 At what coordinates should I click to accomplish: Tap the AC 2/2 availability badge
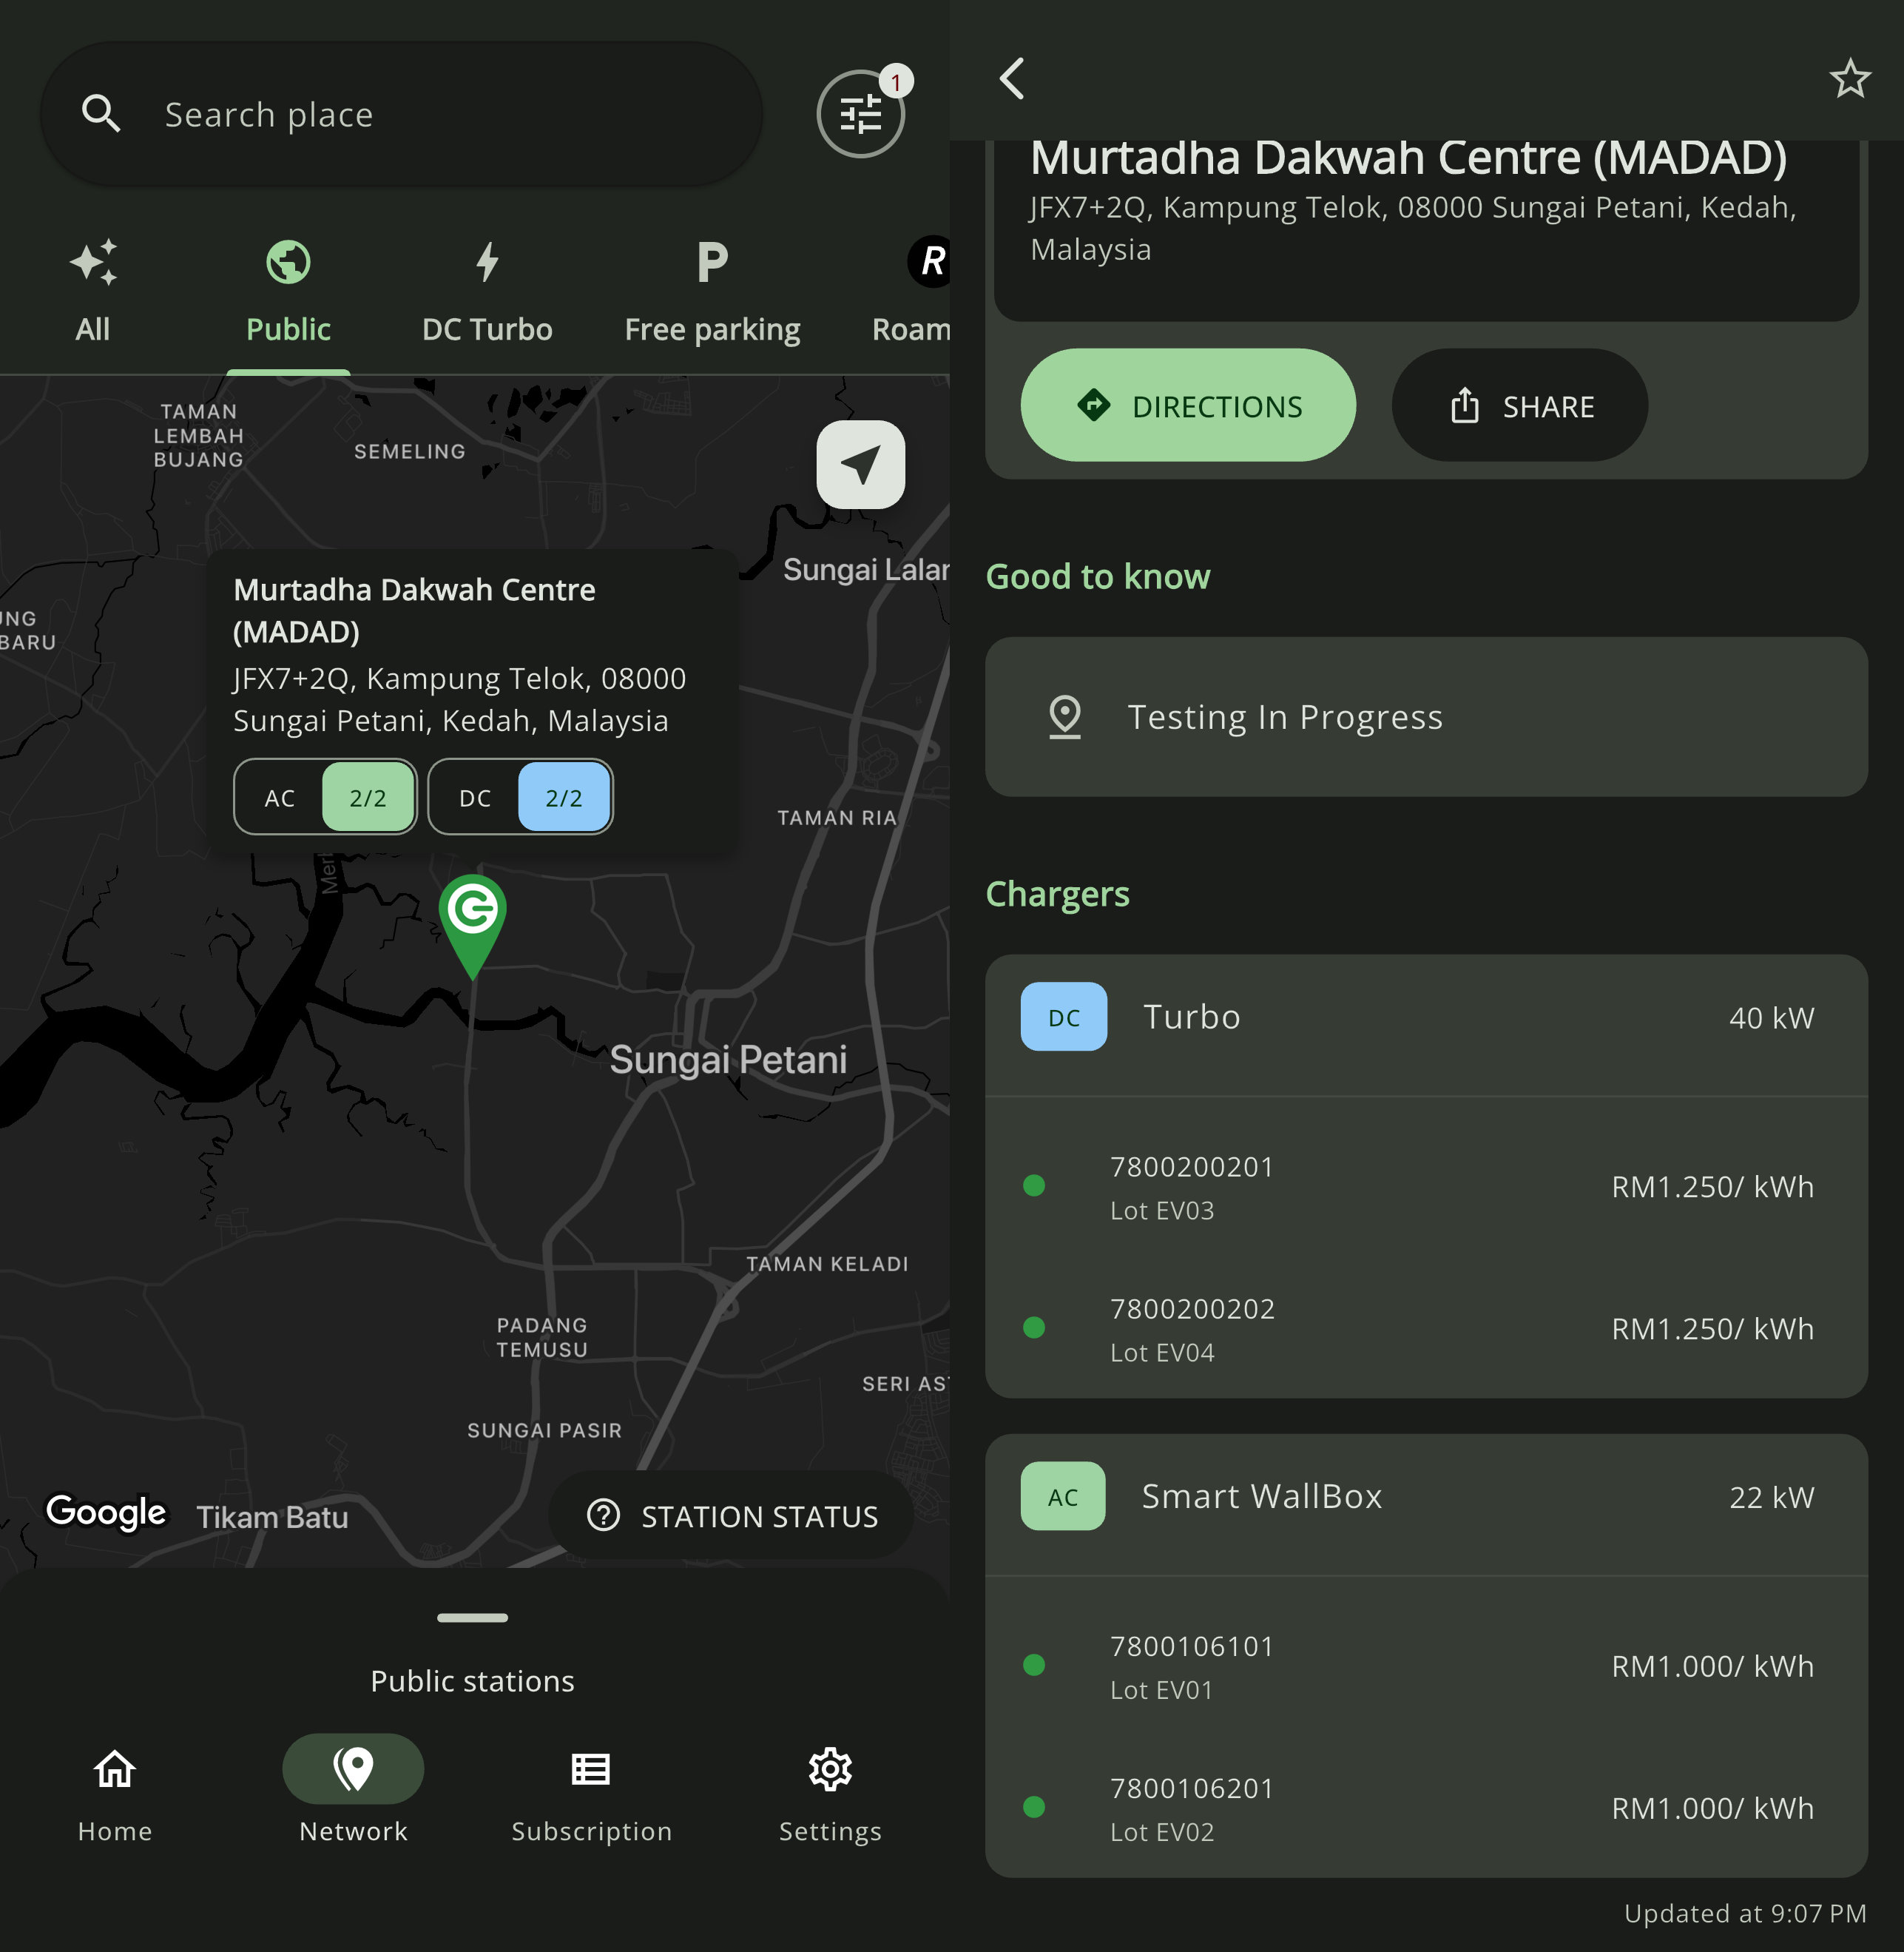(325, 796)
